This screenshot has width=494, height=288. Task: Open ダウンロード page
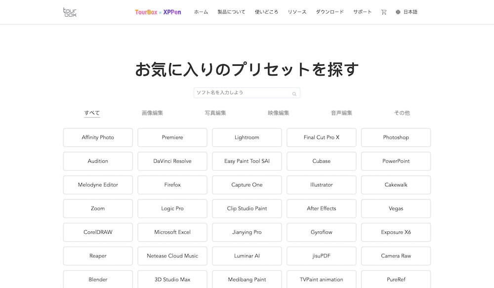point(329,12)
